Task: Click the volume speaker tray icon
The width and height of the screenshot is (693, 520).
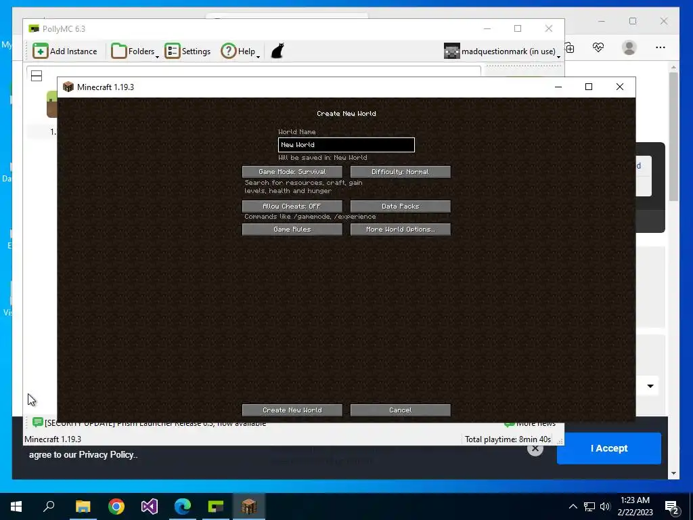Action: click(x=605, y=506)
